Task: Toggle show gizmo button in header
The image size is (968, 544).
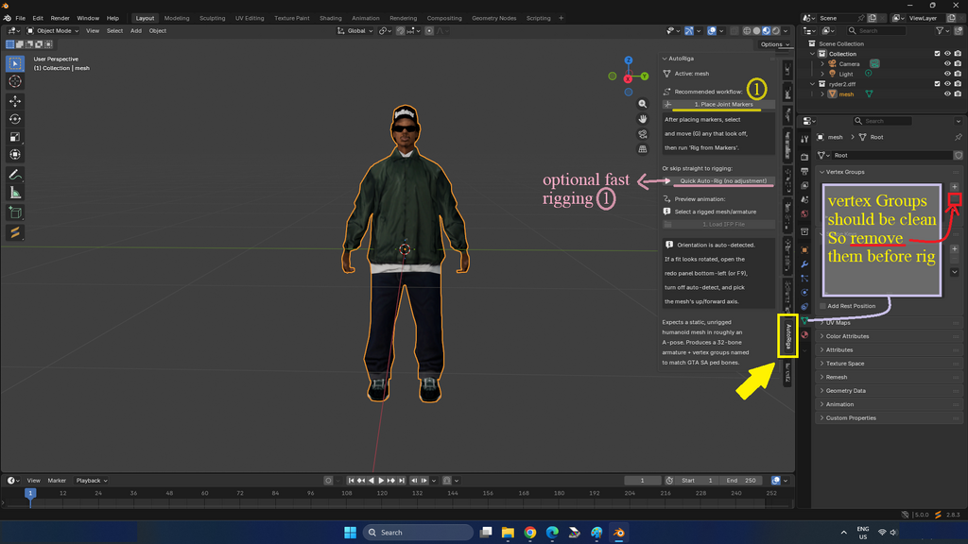Action: pyautogui.click(x=689, y=31)
